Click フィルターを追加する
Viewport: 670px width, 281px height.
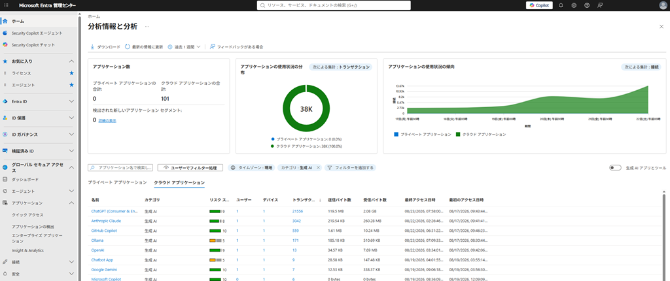tap(351, 168)
